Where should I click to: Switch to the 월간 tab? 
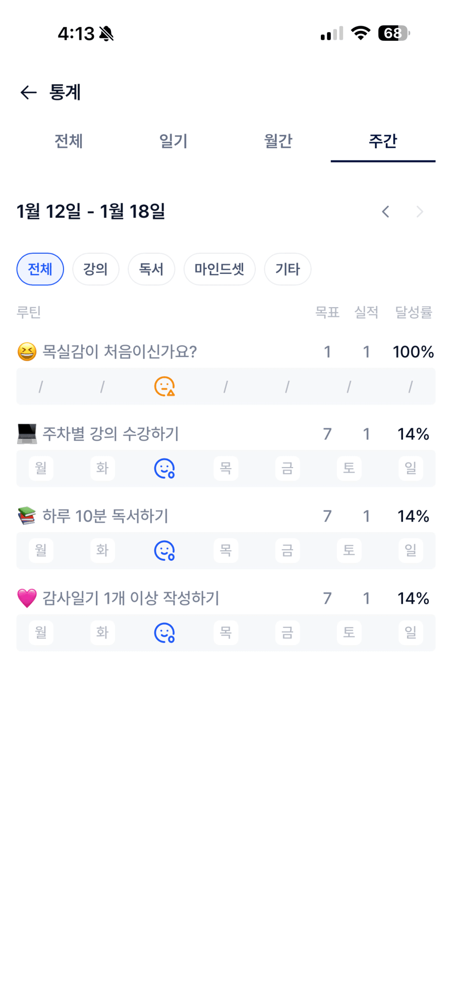coord(278,141)
